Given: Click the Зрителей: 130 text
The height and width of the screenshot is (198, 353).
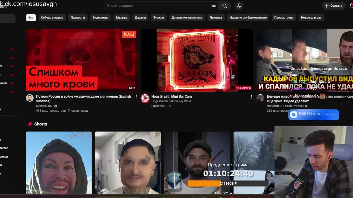Looking at the screenshot, I should pyautogui.click(x=161, y=106).
